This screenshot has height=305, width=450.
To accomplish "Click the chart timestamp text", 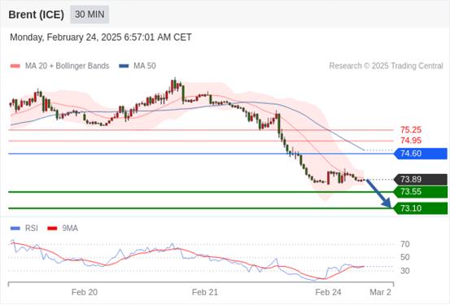I will pyautogui.click(x=101, y=37).
